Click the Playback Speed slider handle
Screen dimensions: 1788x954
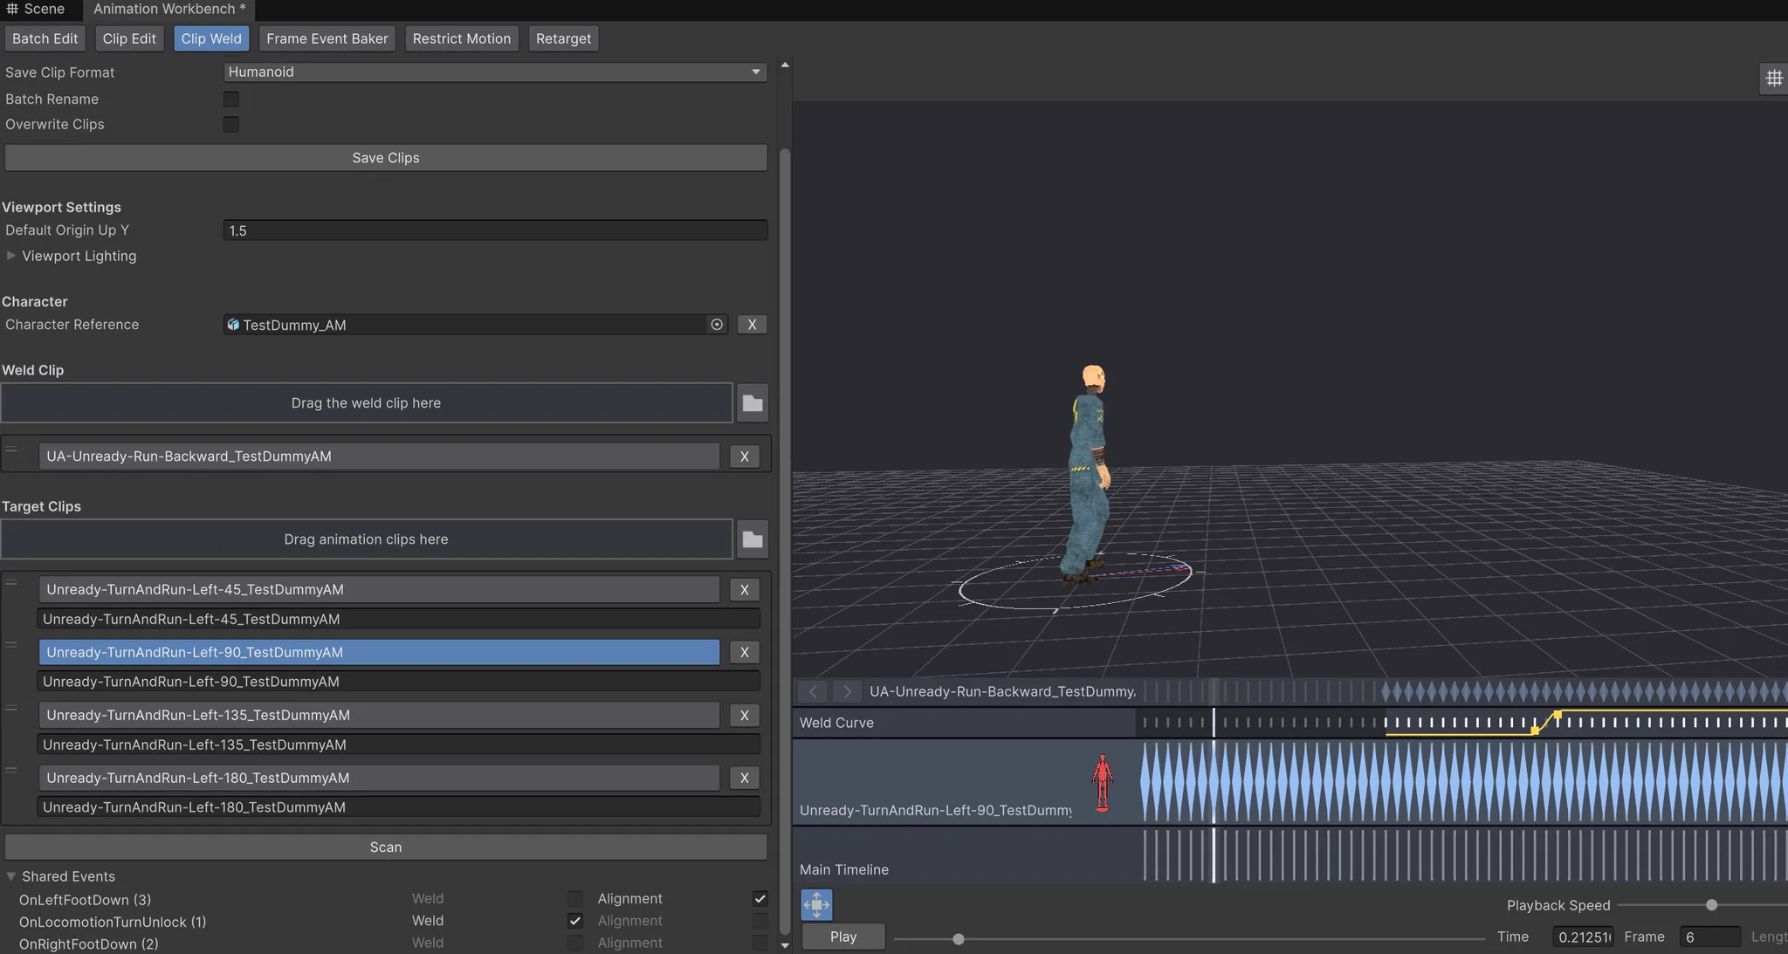(x=1711, y=905)
